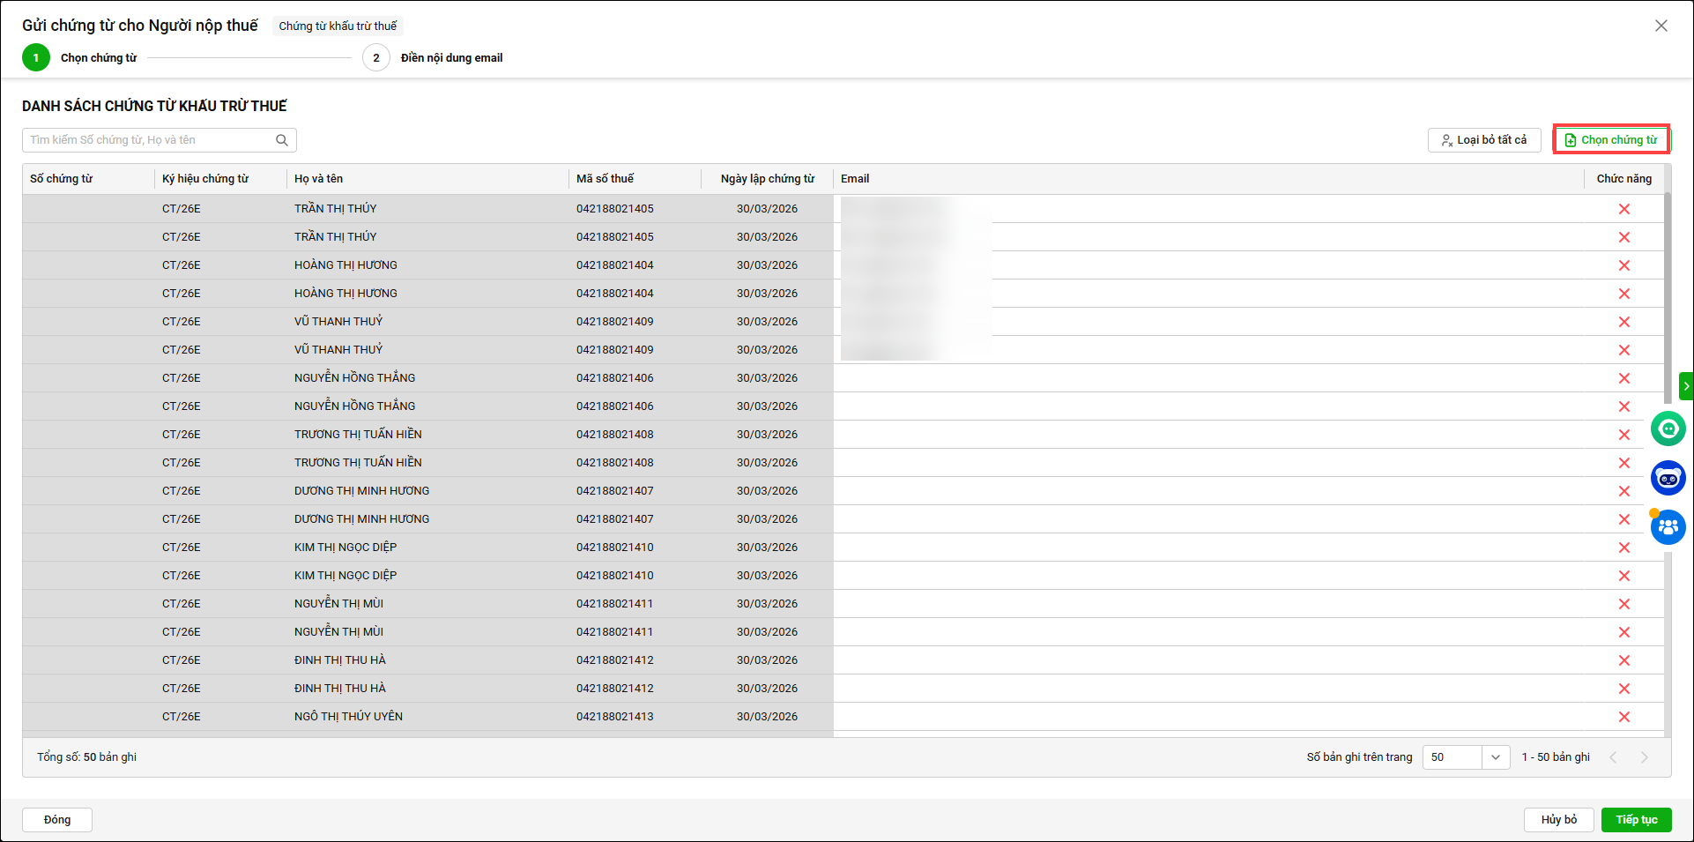Open the community group icon
Viewport: 1694px width, 842px height.
[1668, 528]
